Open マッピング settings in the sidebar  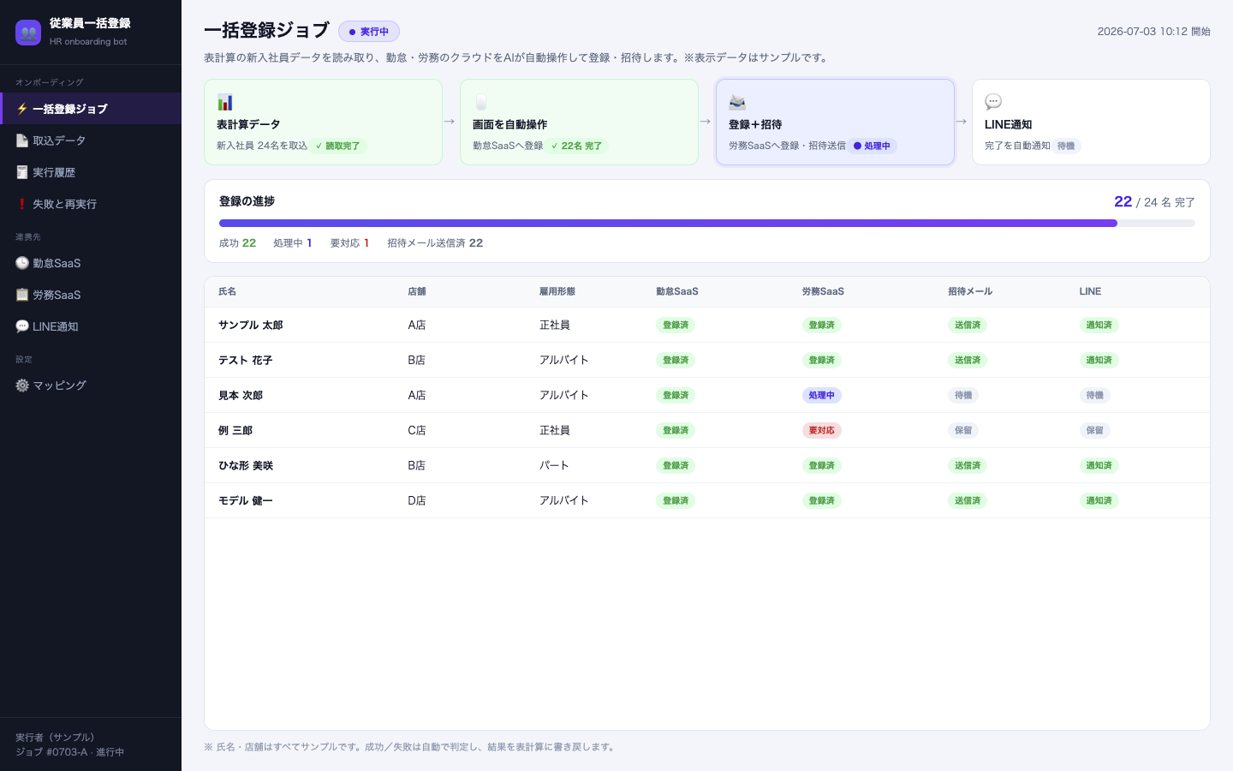(x=91, y=385)
